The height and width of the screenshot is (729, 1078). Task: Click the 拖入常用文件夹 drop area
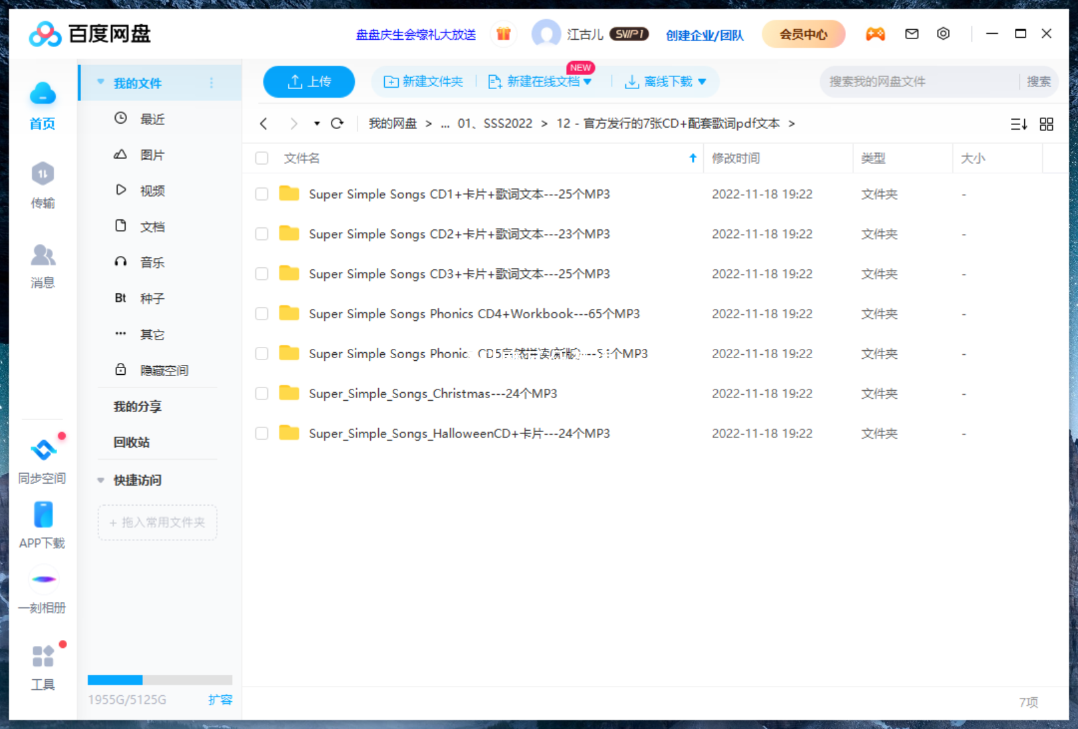(158, 522)
